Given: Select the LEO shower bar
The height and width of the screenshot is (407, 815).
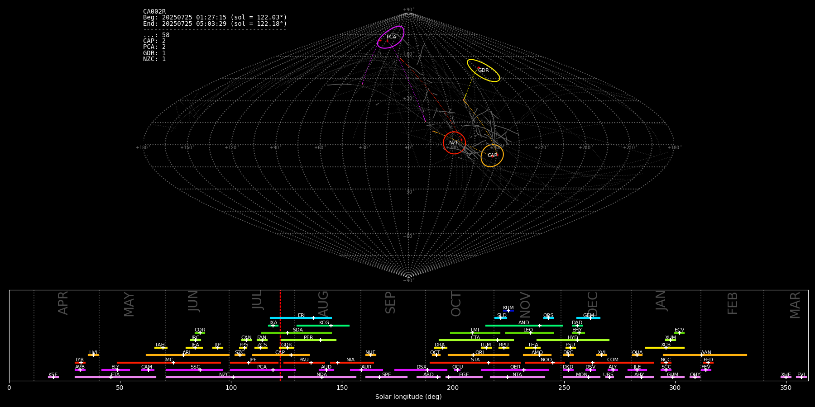Looking at the screenshot, I should (x=529, y=333).
